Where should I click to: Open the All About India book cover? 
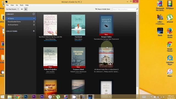pos(106,57)
